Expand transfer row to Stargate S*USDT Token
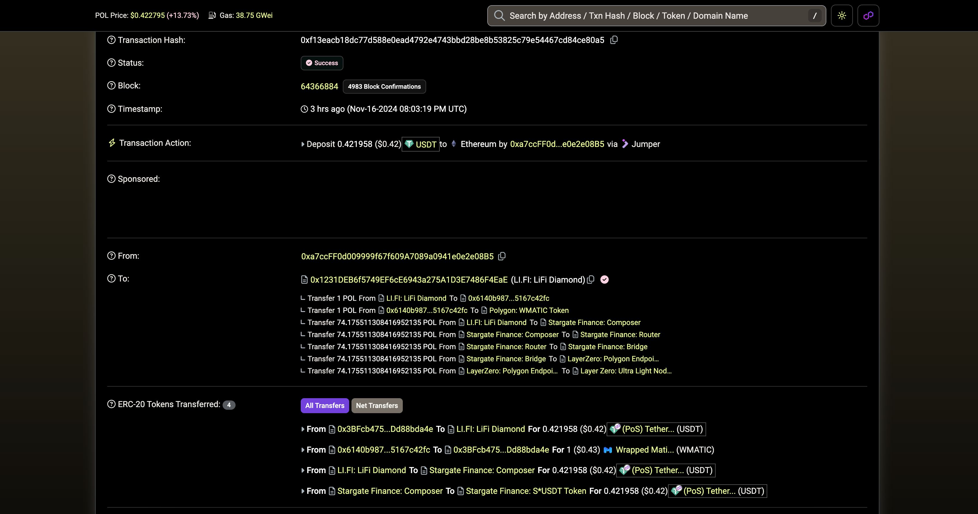This screenshot has height=514, width=978. (x=302, y=491)
